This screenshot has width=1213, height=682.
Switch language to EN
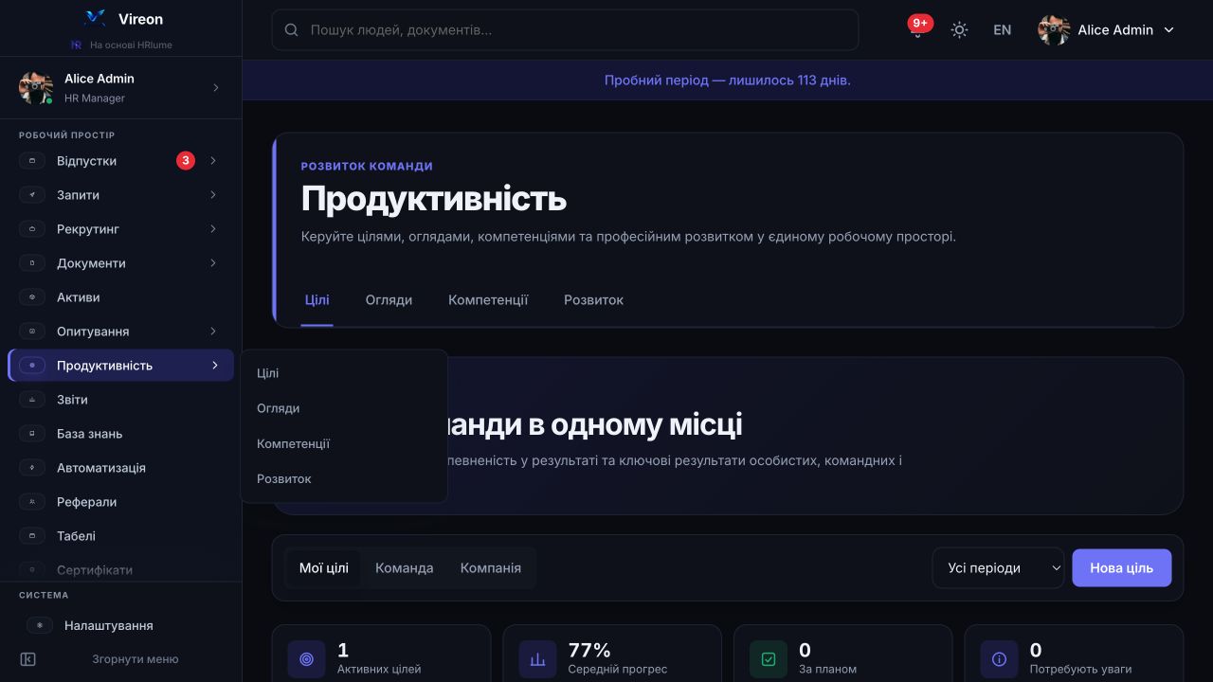[1002, 29]
